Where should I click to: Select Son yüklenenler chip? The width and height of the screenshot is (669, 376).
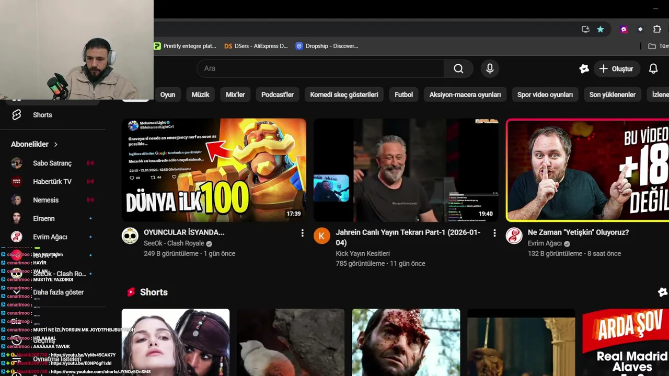click(x=613, y=95)
